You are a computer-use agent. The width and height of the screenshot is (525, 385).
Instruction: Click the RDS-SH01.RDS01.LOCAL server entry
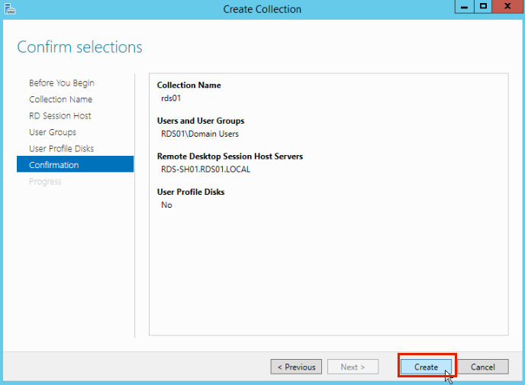pos(205,170)
